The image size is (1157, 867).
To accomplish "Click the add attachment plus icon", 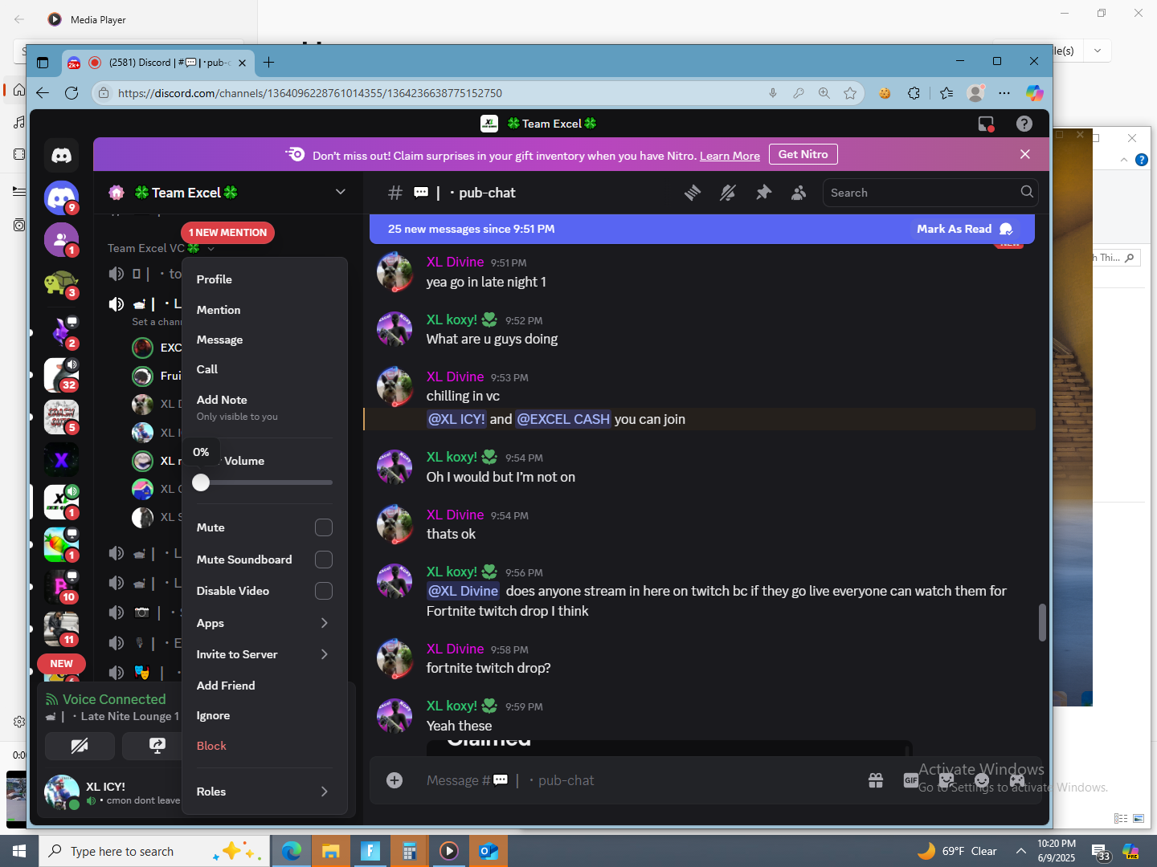I will (x=395, y=780).
